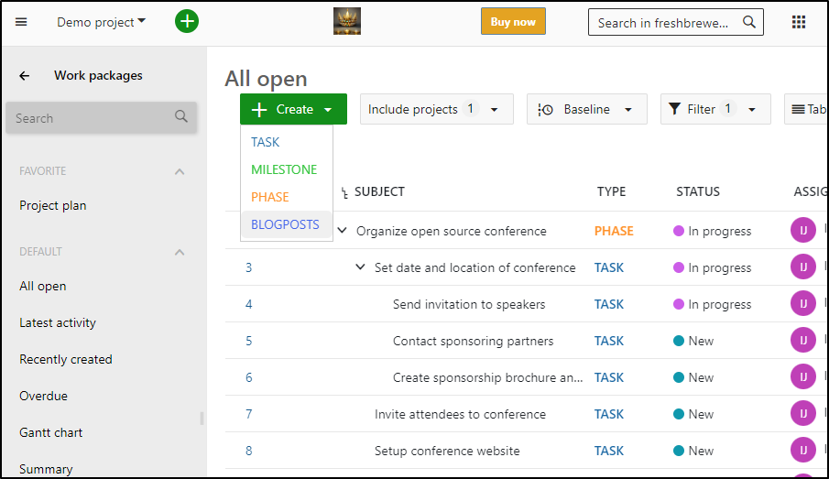Click the Buy now button
Viewport: 829px width, 479px height.
pos(513,22)
